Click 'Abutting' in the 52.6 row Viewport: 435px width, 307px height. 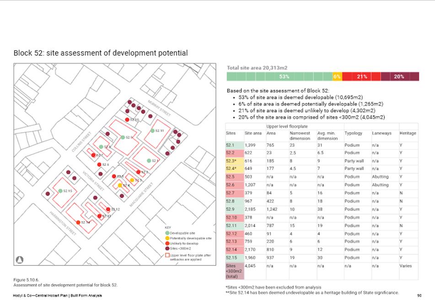[x=380, y=185]
